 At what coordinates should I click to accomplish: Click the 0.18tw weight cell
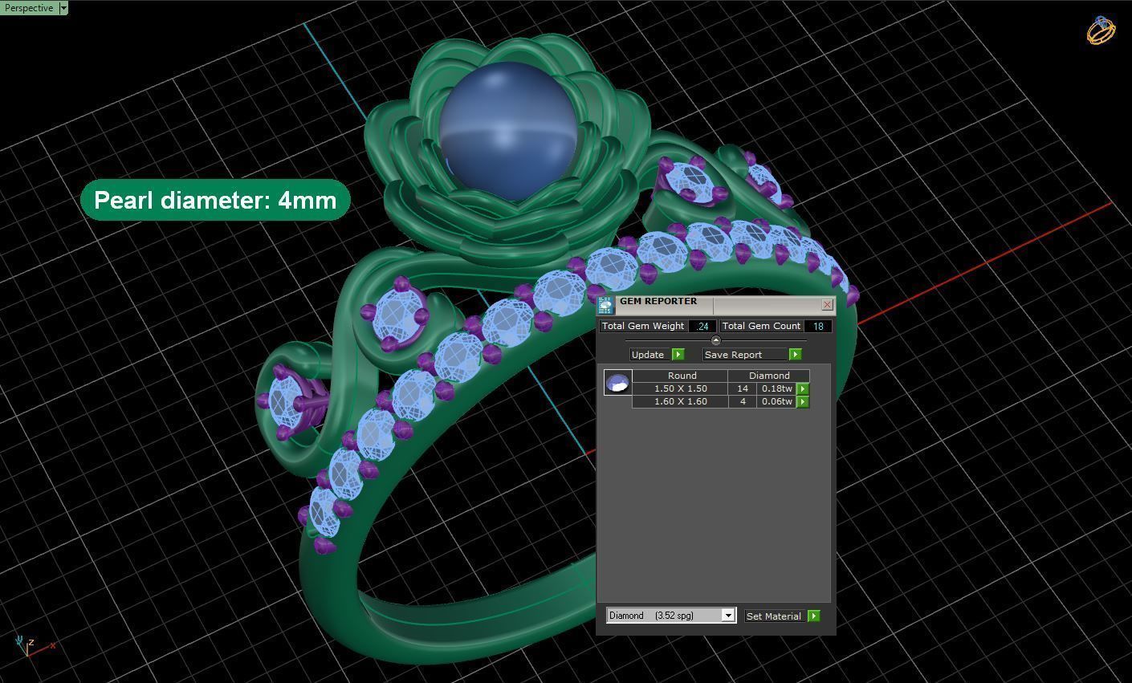[x=776, y=388]
